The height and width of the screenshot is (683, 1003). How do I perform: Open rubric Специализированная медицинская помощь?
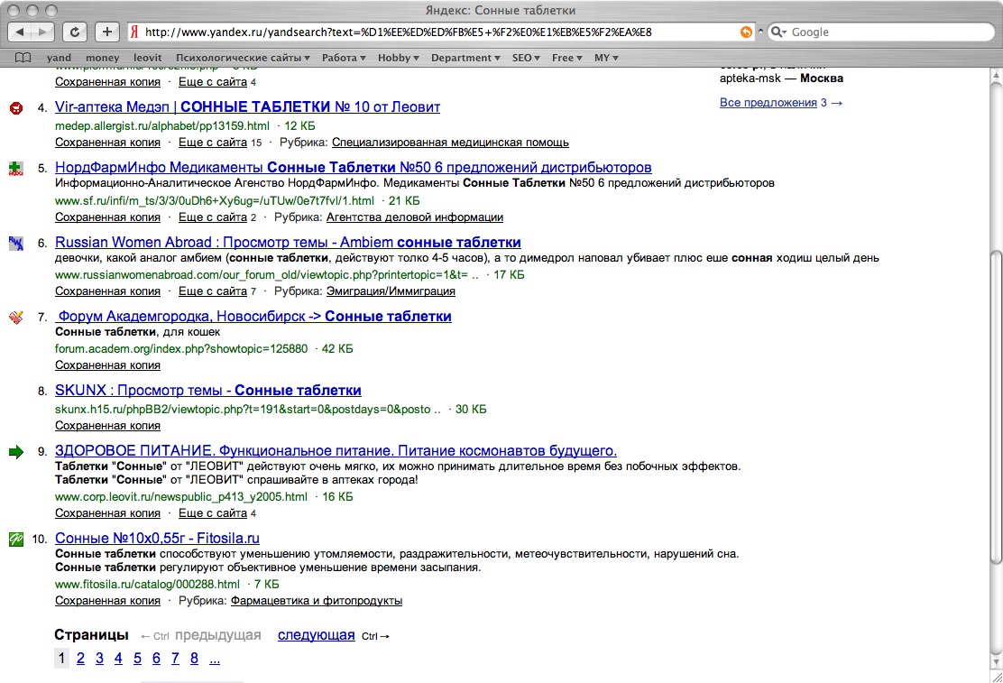(x=450, y=143)
